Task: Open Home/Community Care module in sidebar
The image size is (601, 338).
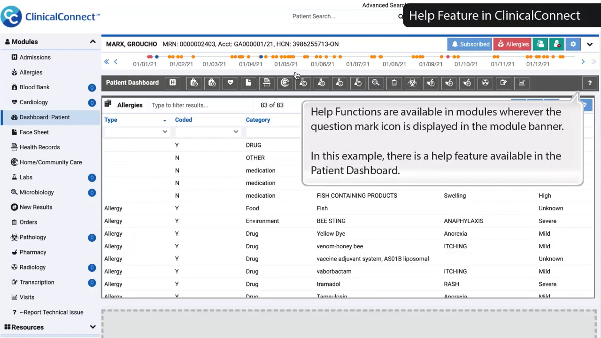Action: click(x=51, y=162)
